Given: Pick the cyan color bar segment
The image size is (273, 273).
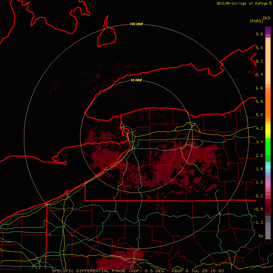Looking at the screenshot, I should [x=268, y=167].
